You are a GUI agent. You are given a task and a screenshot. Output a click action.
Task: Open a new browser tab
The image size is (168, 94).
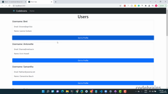(56, 2)
